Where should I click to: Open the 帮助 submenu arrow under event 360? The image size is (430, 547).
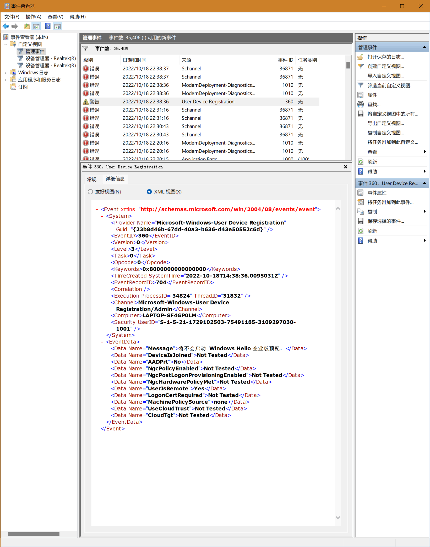pos(424,240)
